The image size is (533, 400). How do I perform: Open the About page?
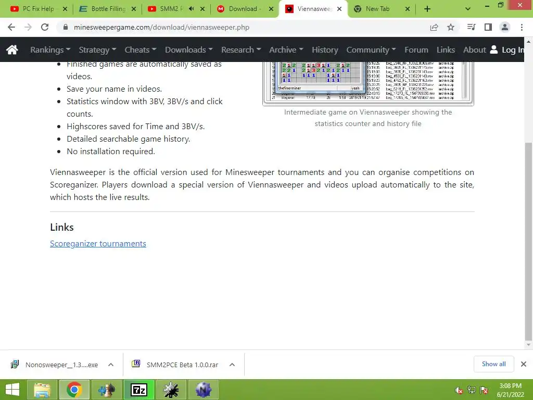click(x=475, y=49)
